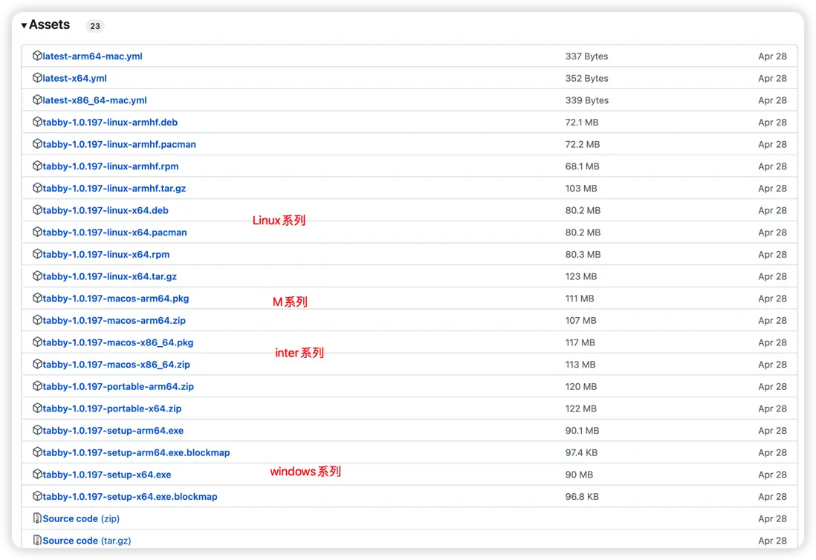Click the 111 MB size value
Image resolution: width=816 pixels, height=560 pixels.
point(580,299)
